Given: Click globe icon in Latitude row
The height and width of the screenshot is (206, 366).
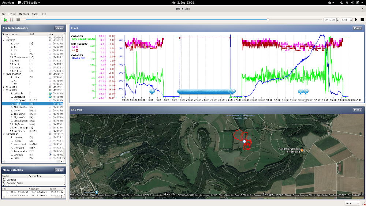Looking at the screenshot, I should click(50, 93).
